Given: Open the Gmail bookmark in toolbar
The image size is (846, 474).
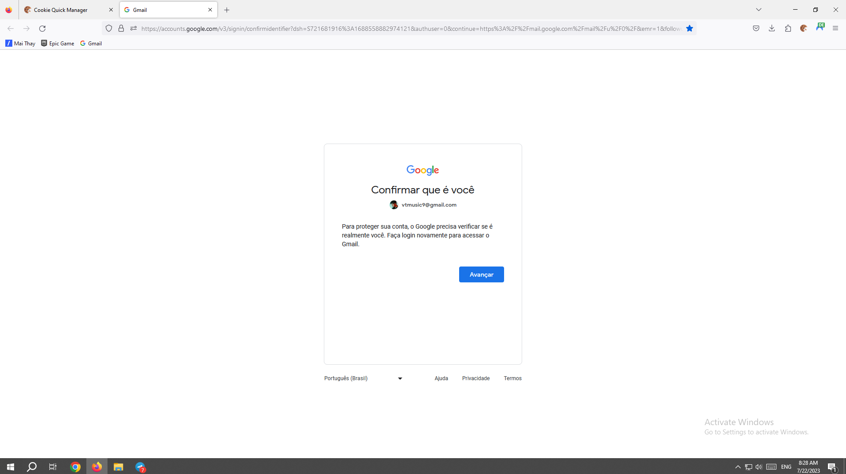Looking at the screenshot, I should coord(91,43).
